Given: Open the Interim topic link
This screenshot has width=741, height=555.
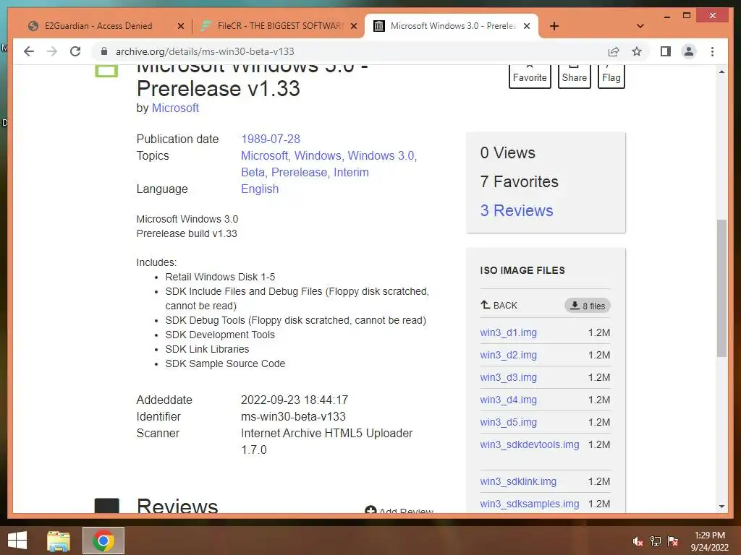Looking at the screenshot, I should click(351, 172).
